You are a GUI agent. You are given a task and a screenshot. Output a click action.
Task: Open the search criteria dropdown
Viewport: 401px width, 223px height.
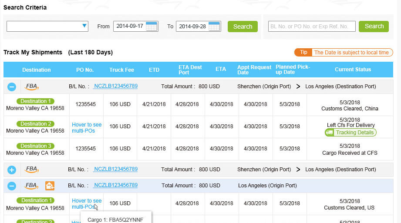click(47, 26)
